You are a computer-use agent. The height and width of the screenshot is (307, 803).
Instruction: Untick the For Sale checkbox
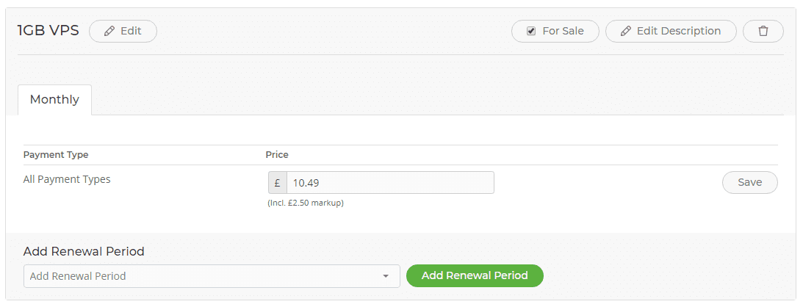tap(531, 31)
